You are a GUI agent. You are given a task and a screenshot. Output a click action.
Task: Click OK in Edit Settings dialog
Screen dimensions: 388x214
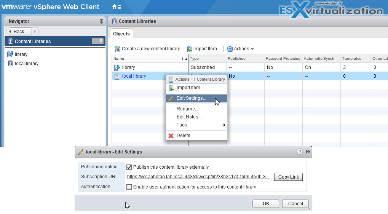pos(266,204)
